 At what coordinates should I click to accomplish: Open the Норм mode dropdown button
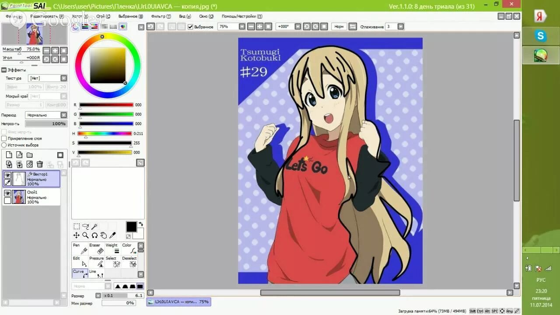(339, 27)
